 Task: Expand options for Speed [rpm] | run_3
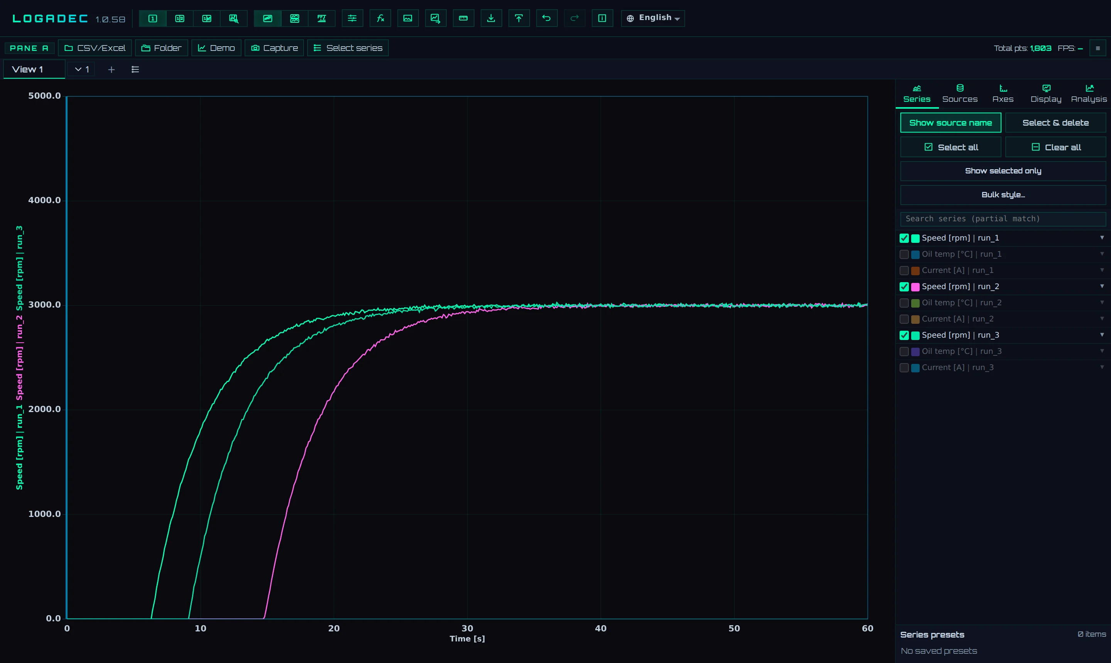1102,335
